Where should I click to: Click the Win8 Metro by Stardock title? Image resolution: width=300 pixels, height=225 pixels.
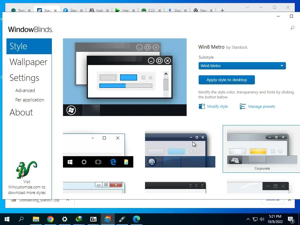[x=223, y=47]
